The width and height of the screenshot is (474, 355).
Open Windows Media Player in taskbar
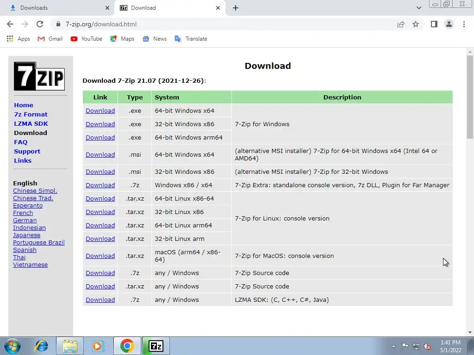[x=98, y=346]
